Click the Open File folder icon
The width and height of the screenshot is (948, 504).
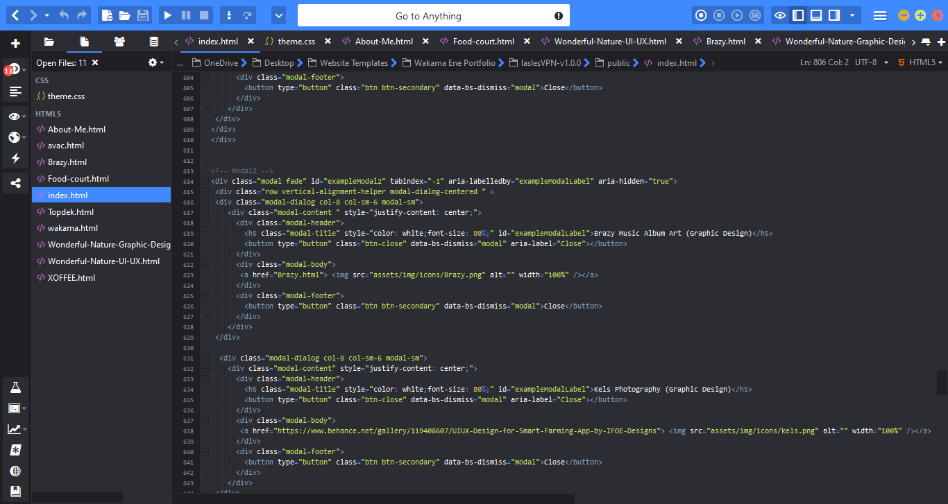[x=125, y=15]
